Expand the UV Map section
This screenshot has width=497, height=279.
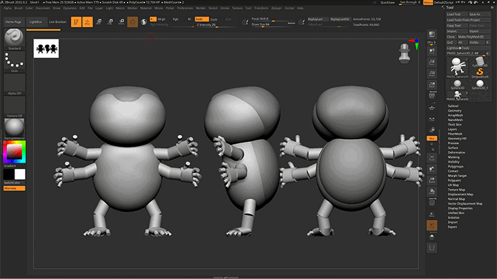453,185
